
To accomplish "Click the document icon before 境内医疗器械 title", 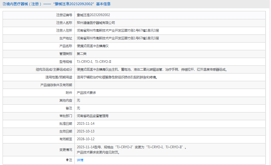I will pos(4,4).
